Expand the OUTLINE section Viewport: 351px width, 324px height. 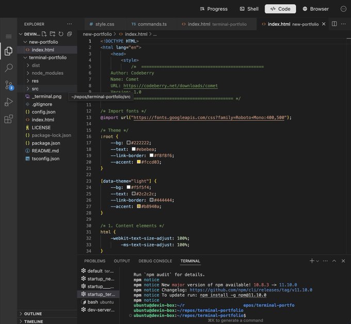tap(33, 314)
